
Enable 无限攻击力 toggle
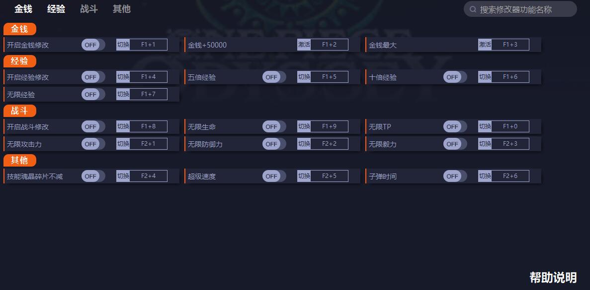click(93, 144)
